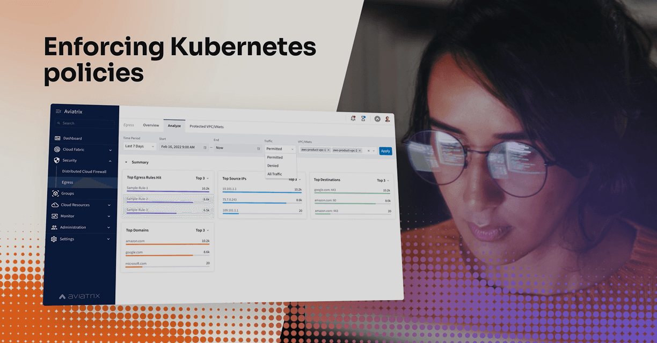657x343 pixels.
Task: Select the Security shield icon
Action: click(56, 160)
